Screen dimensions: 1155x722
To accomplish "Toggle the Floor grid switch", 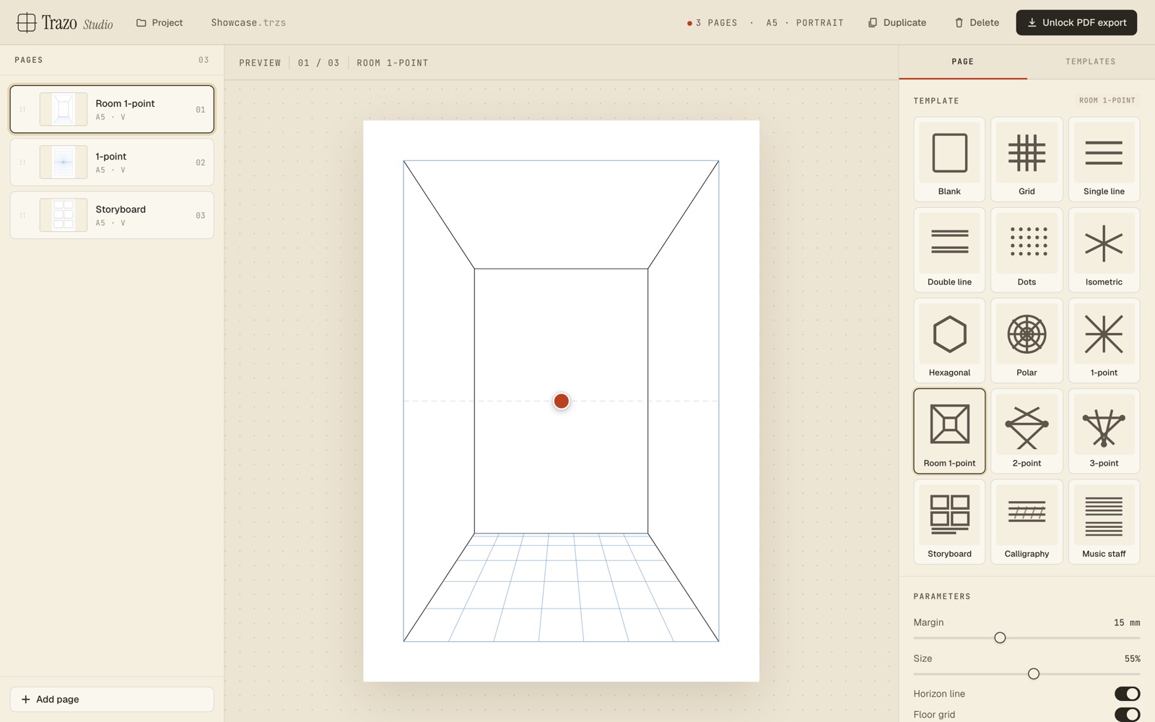I will point(1127,715).
